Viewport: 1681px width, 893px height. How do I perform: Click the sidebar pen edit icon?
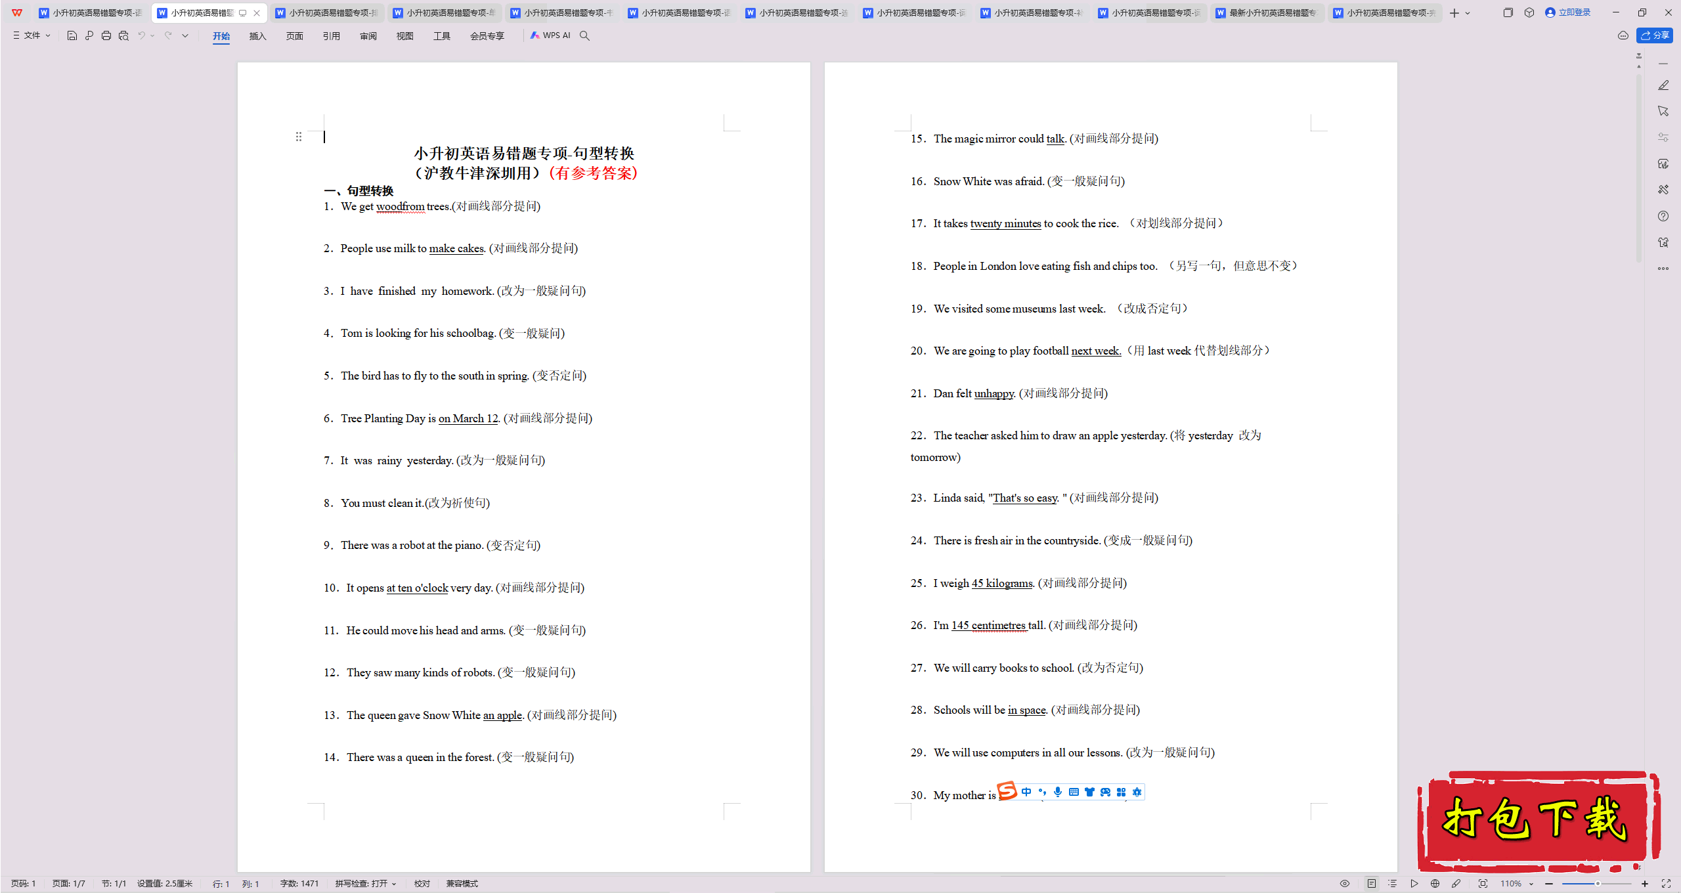pos(1663,85)
